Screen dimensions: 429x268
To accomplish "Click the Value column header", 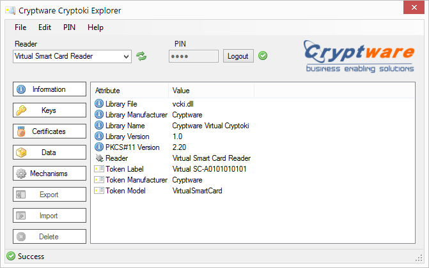I will (x=211, y=91).
